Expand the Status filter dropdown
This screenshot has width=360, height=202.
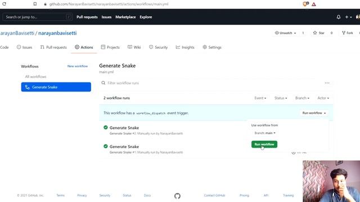point(281,98)
